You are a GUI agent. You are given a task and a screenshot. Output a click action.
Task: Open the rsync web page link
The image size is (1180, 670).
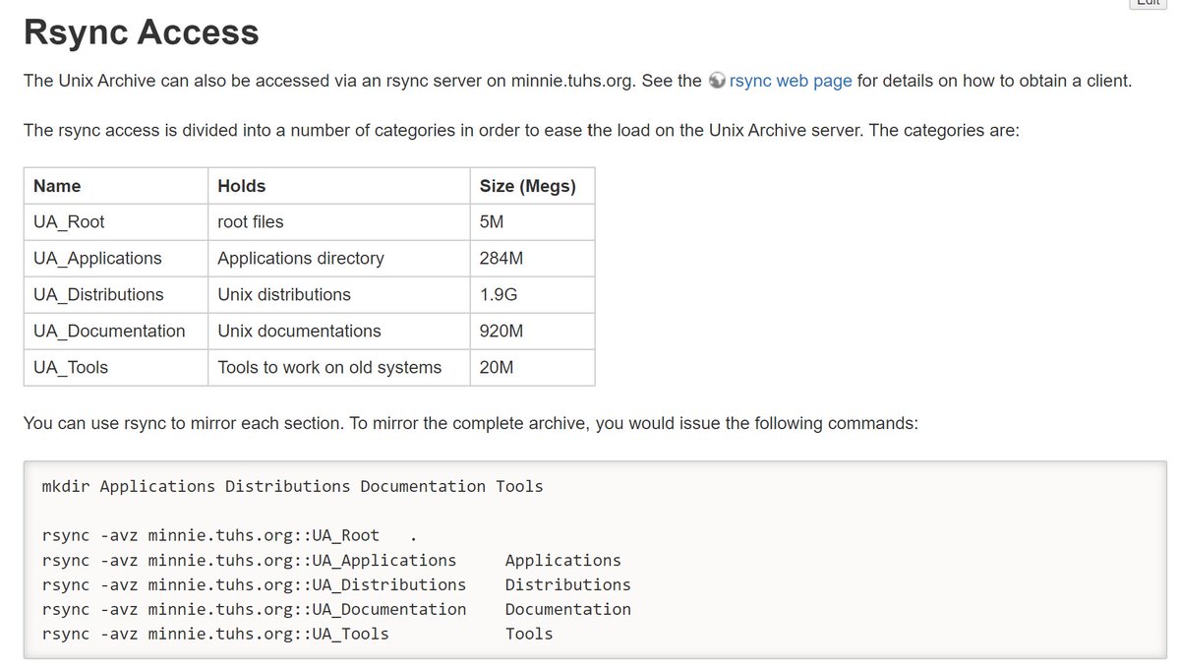tap(791, 81)
